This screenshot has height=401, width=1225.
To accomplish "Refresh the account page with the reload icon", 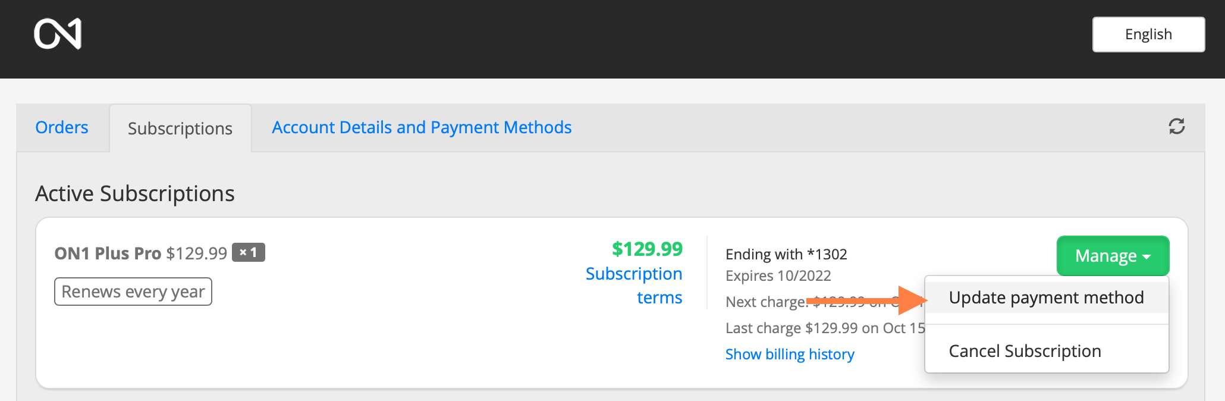I will click(1176, 126).
